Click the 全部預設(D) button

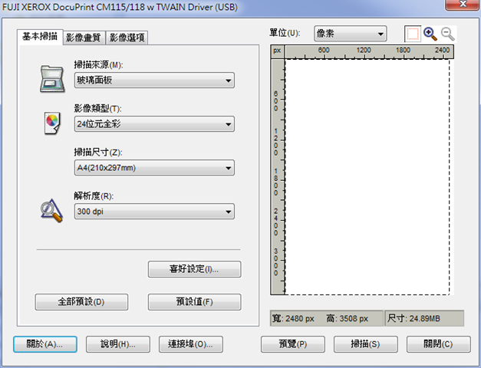[81, 302]
